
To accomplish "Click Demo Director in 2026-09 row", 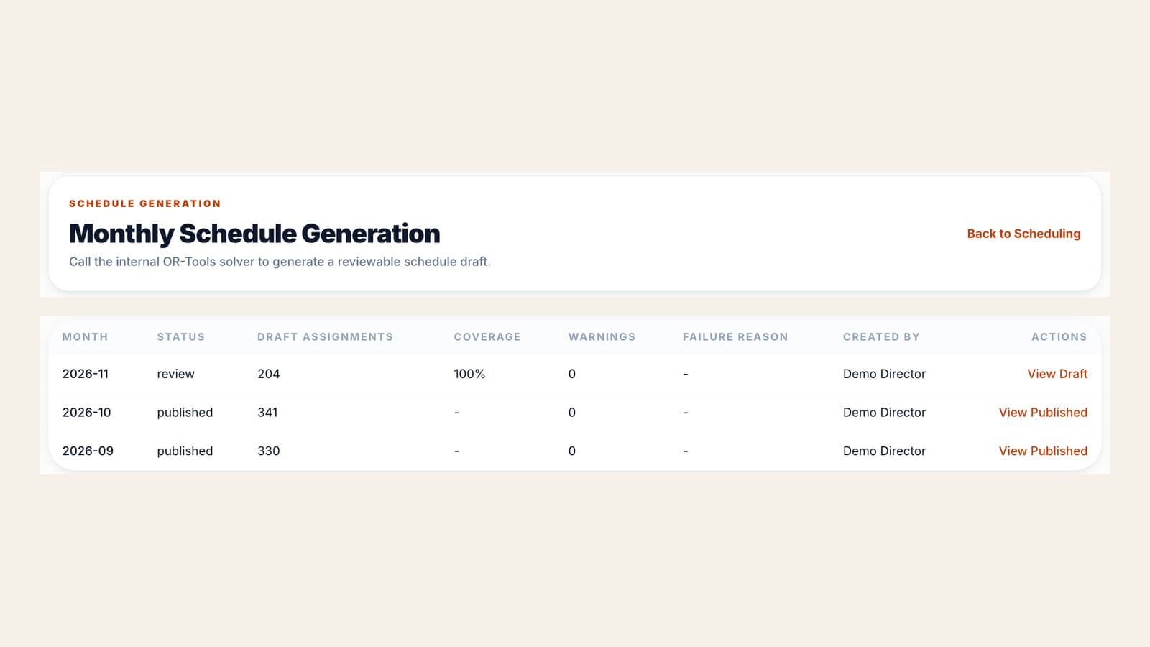I will [884, 451].
